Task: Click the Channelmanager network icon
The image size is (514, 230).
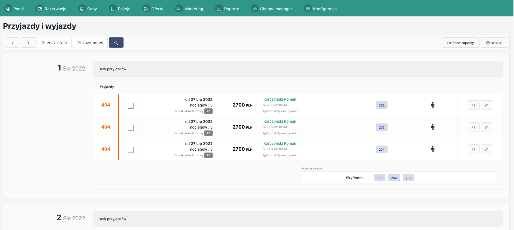Action: pos(255,9)
